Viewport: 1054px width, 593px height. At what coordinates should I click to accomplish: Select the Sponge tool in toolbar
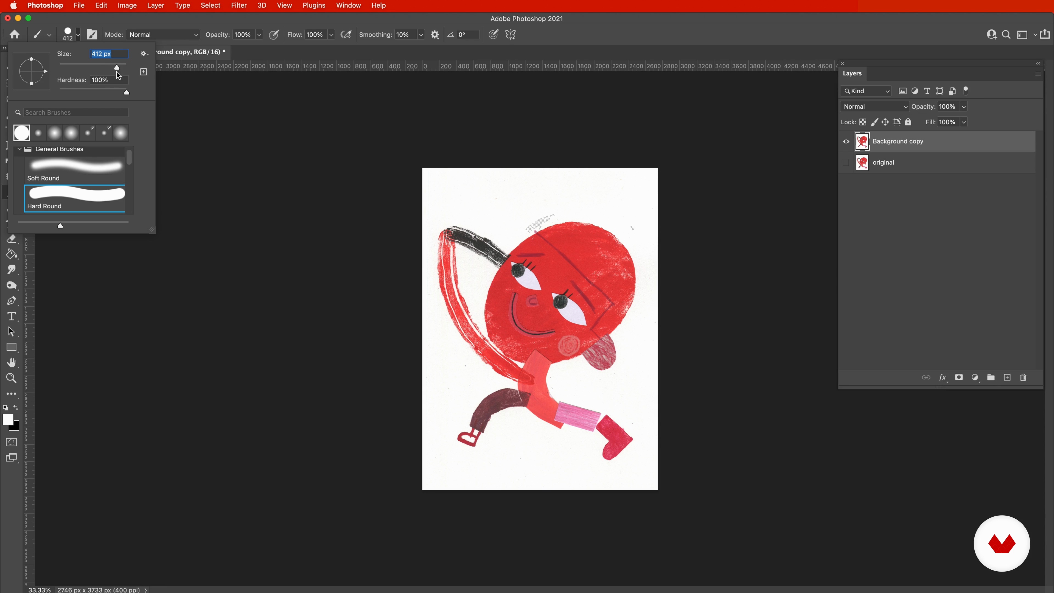click(x=12, y=285)
